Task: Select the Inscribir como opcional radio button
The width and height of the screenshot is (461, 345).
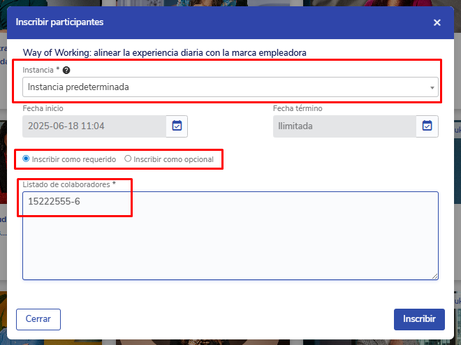Action: coord(128,159)
